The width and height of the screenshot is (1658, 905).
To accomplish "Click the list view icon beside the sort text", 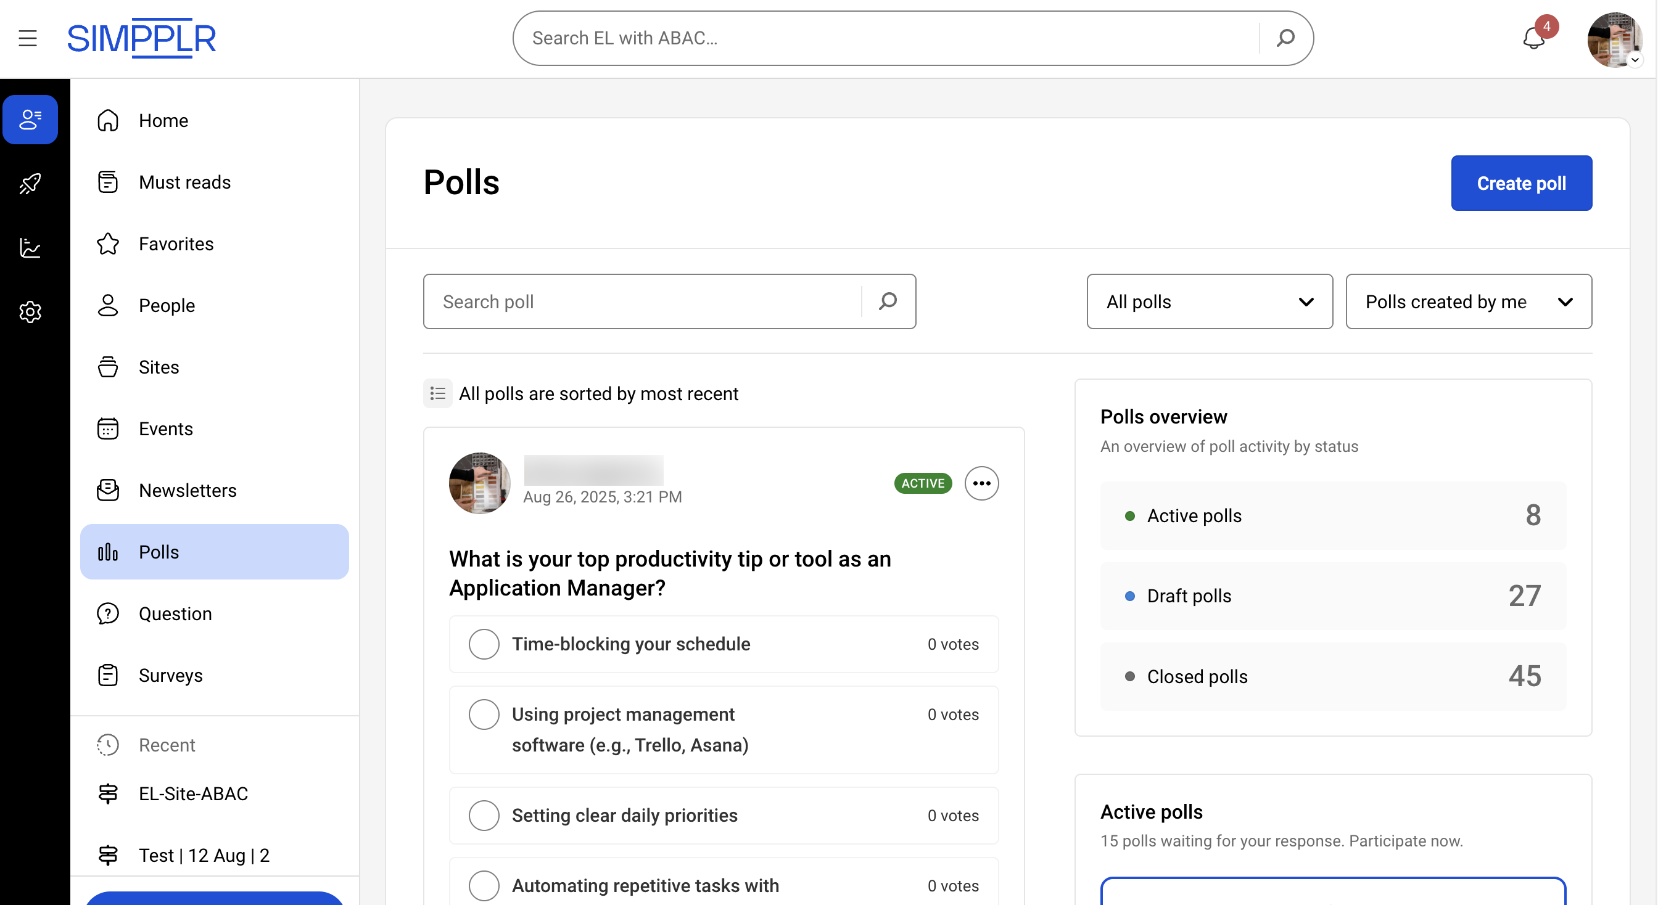I will point(438,393).
